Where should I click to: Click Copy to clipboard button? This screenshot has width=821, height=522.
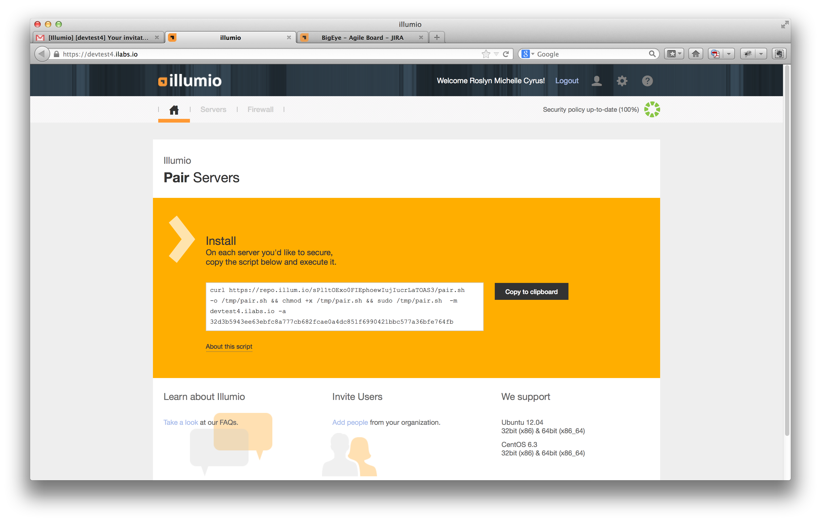531,292
